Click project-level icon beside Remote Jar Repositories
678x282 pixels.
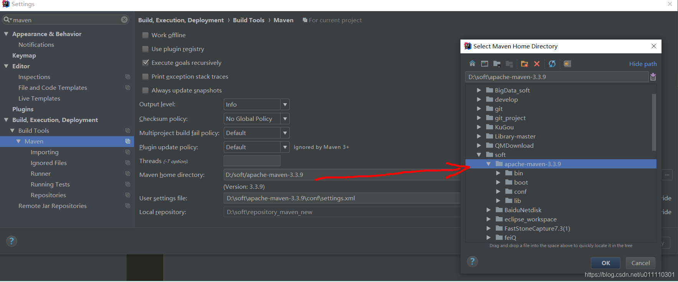pyautogui.click(x=128, y=206)
